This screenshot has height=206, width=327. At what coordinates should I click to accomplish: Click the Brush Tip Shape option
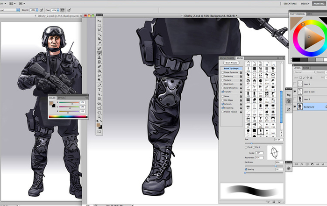coord(232,68)
